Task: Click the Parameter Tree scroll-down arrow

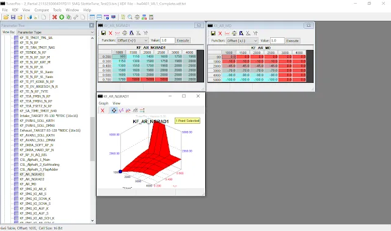Action: tap(92, 221)
